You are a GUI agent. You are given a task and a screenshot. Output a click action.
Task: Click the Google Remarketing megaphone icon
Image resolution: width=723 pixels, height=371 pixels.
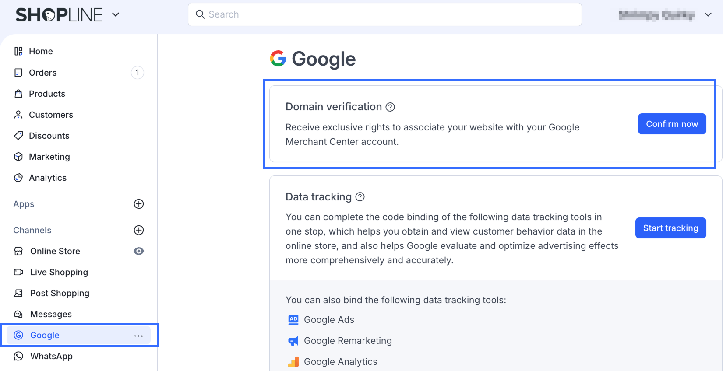point(293,341)
